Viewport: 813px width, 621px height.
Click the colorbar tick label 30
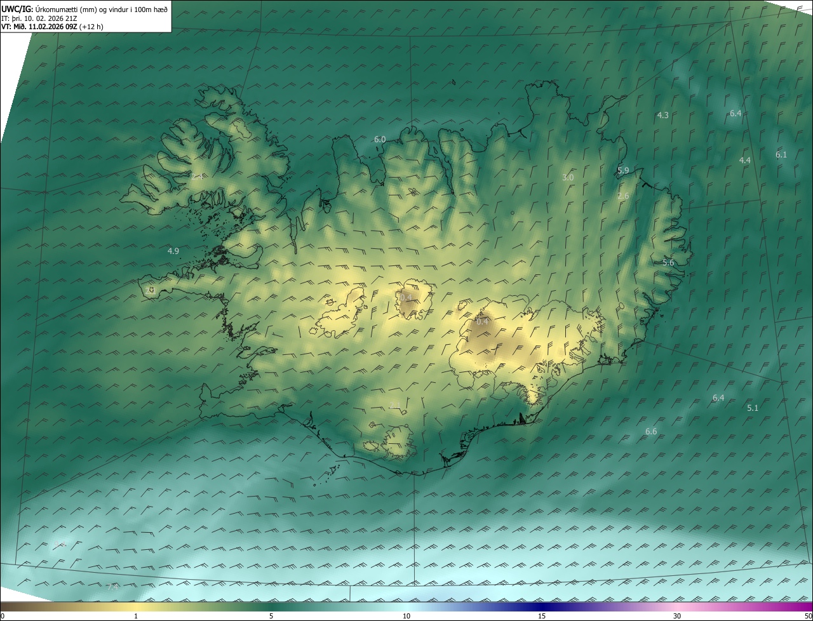pyautogui.click(x=677, y=616)
